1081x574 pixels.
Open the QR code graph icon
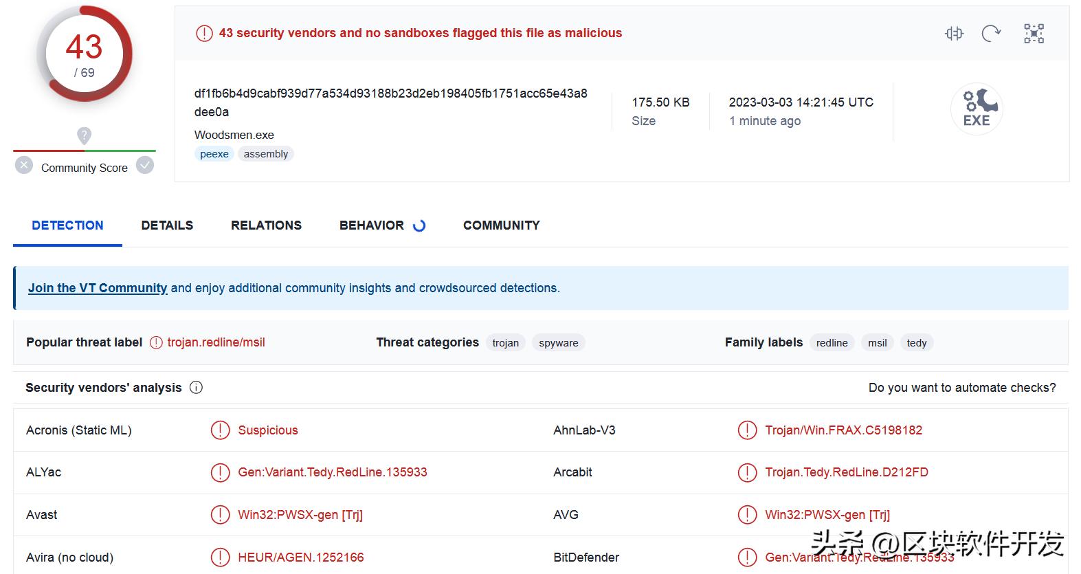[1034, 33]
